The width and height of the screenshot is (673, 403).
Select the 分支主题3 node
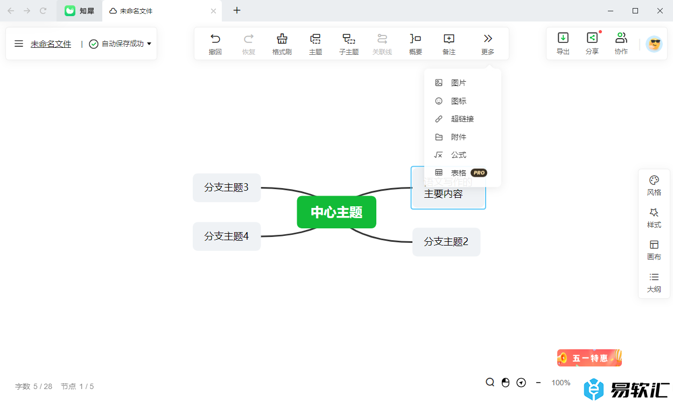(227, 188)
